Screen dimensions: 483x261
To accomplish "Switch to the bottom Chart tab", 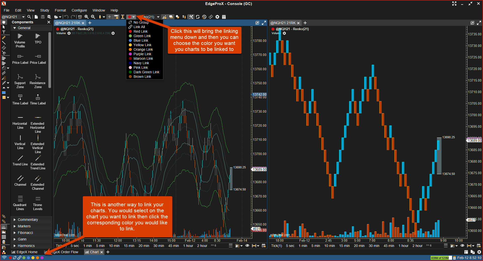I will click(94, 252).
